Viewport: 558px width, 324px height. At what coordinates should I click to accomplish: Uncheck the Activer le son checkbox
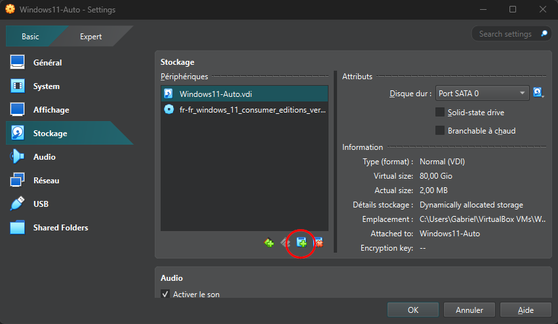click(165, 294)
